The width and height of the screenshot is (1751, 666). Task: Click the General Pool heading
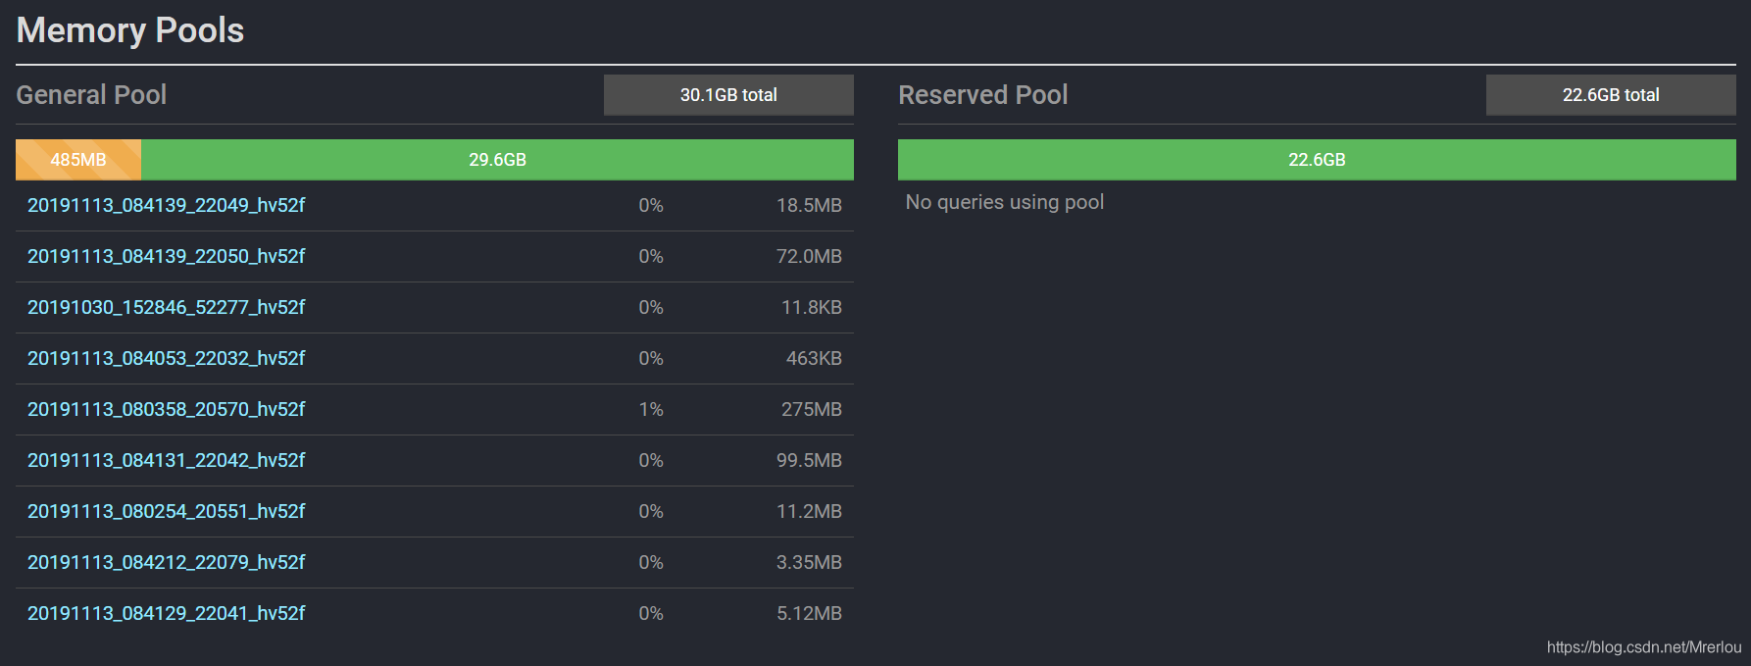pyautogui.click(x=91, y=95)
